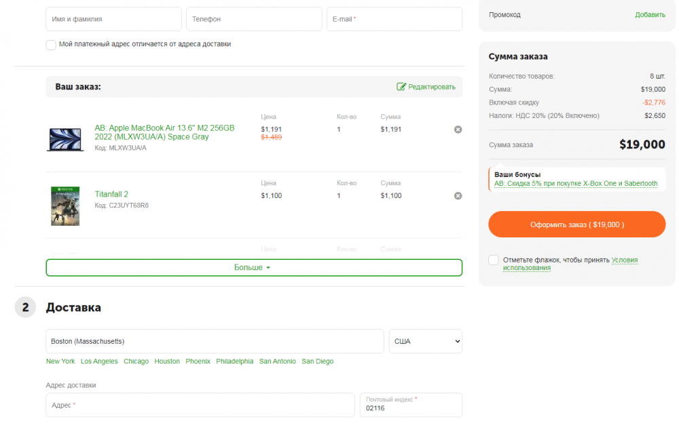This screenshot has width=679, height=428.
Task: Expand order list with Больше button
Action: [x=254, y=267]
